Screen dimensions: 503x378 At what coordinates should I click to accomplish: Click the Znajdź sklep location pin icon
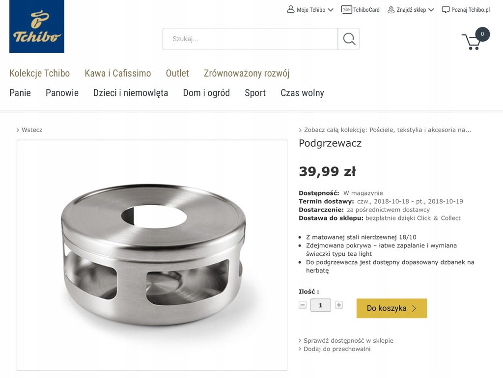391,10
